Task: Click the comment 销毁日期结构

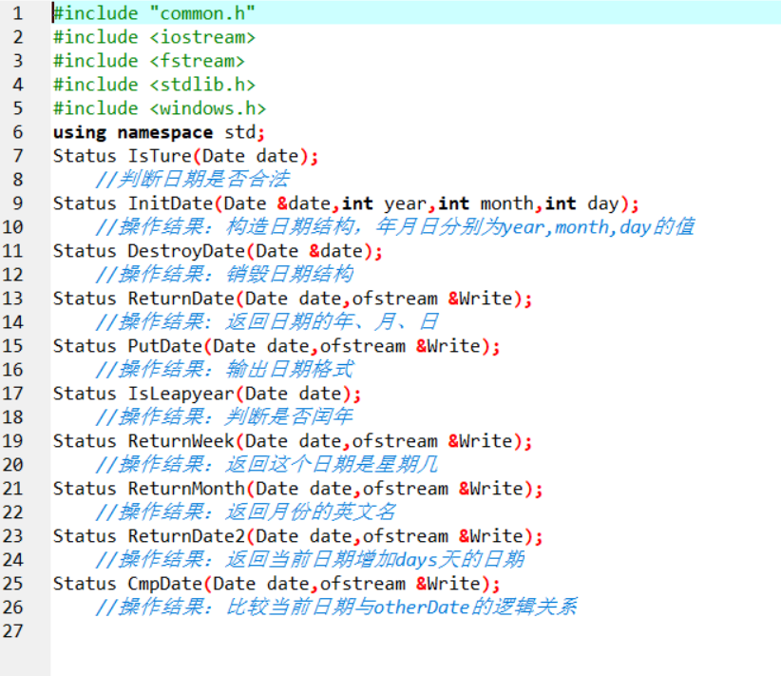Action: point(224,275)
